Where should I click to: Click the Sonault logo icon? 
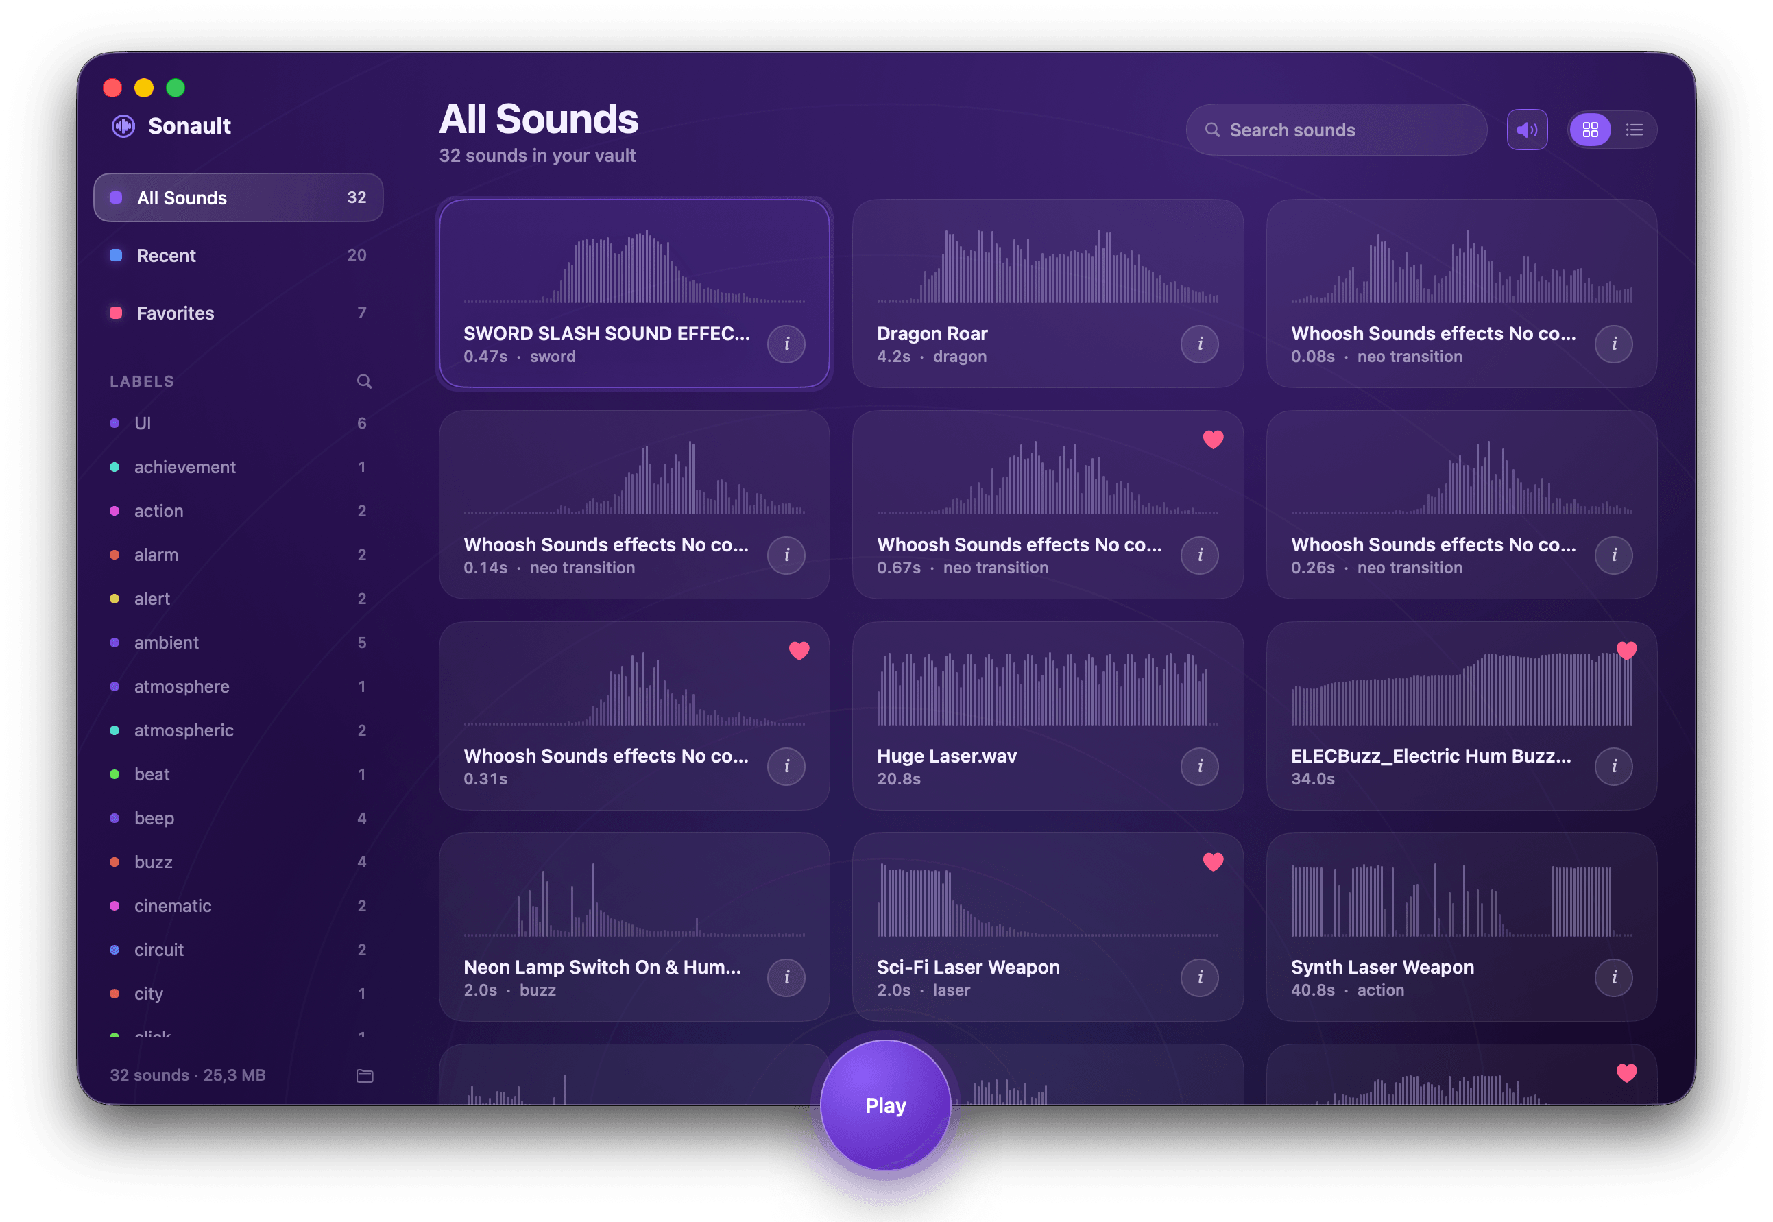pyautogui.click(x=123, y=126)
